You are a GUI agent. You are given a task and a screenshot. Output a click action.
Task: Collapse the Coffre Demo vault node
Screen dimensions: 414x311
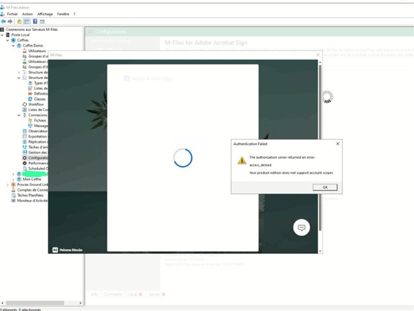(13, 45)
